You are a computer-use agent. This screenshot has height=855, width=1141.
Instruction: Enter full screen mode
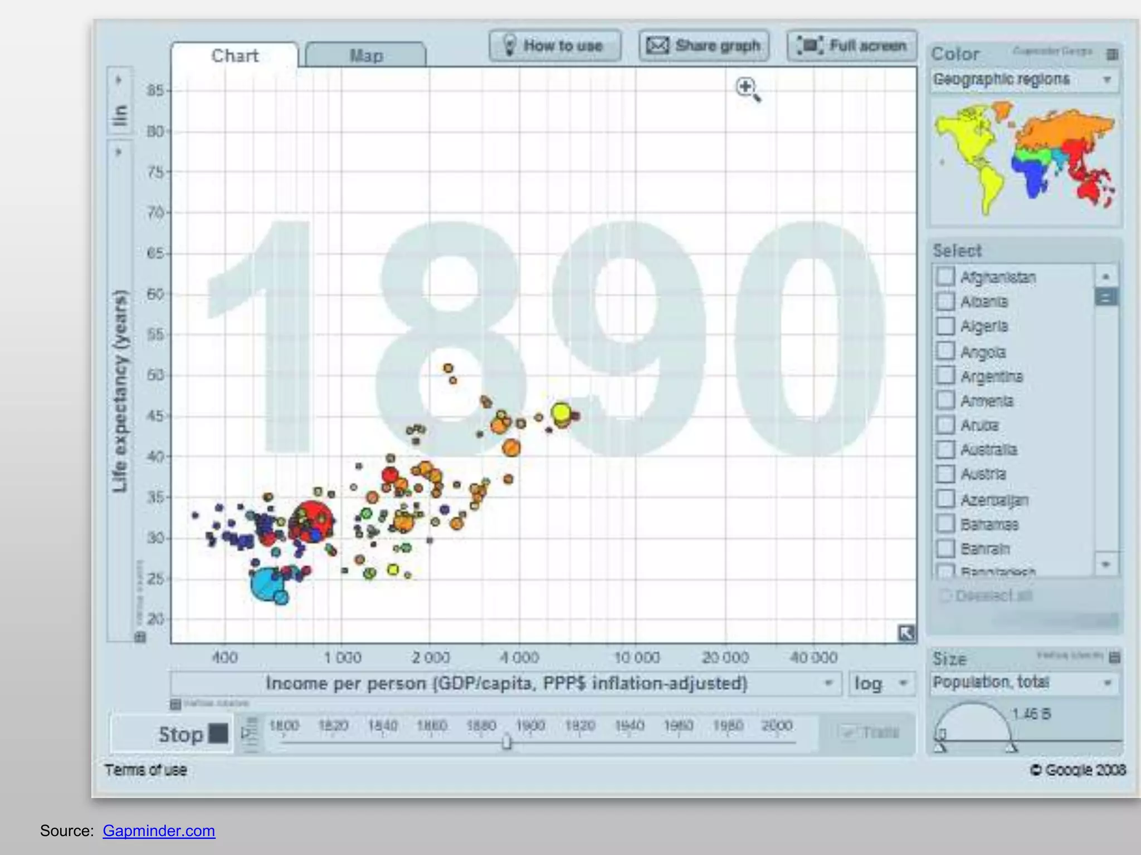(852, 46)
